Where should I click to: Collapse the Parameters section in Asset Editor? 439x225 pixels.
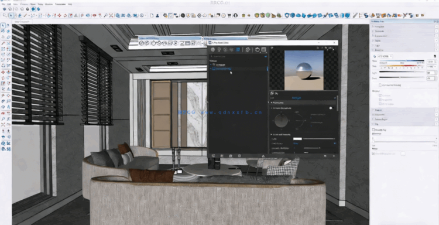coord(303,103)
